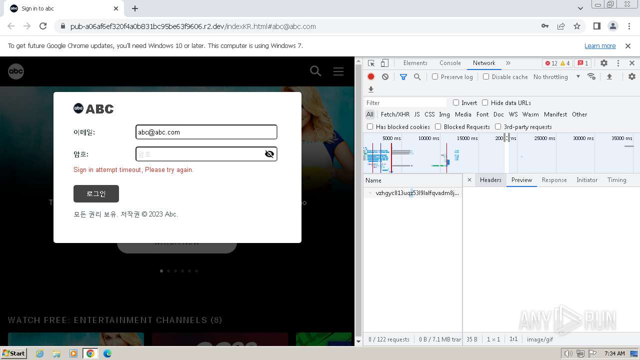Import a HAR file with the upload arrow
Image resolution: width=640 pixels, height=360 pixels.
(x=609, y=76)
